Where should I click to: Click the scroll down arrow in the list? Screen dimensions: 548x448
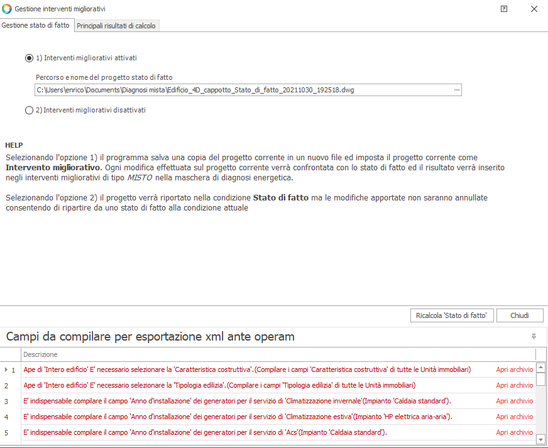540,439
